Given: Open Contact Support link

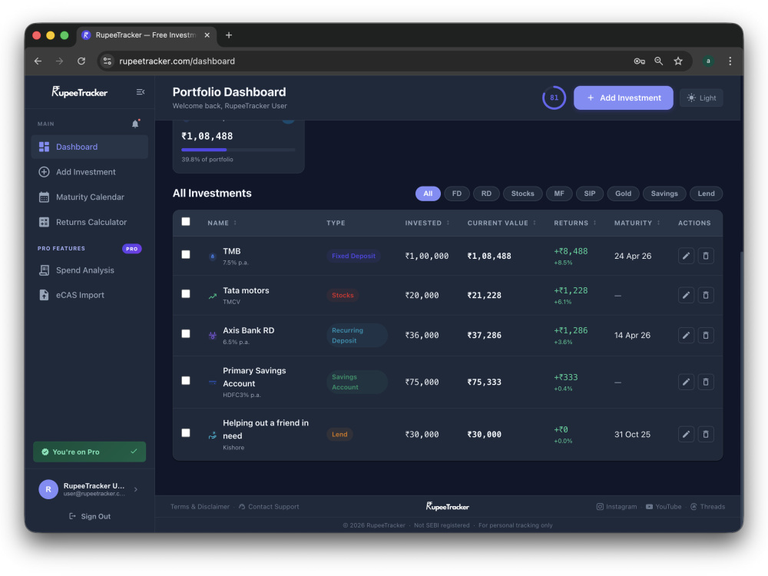Looking at the screenshot, I should [269, 507].
